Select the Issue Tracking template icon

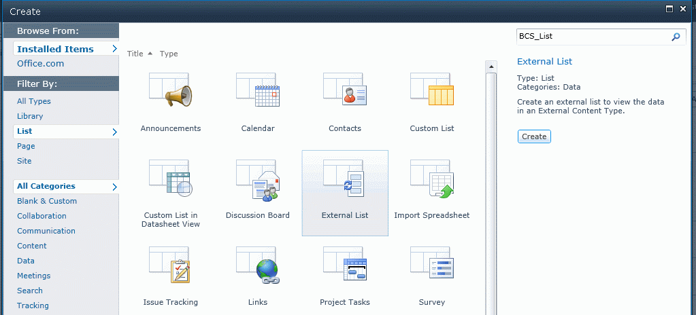(x=171, y=265)
